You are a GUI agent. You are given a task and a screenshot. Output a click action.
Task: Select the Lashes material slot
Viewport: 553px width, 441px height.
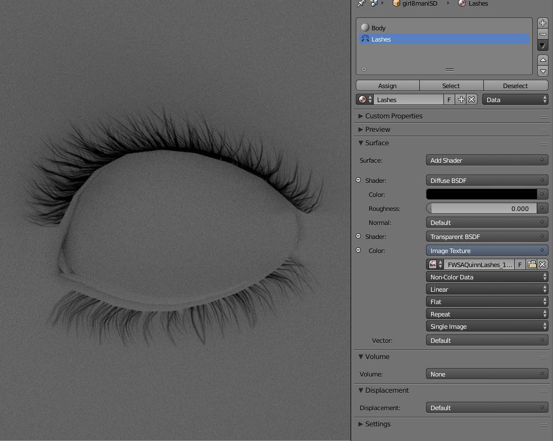(x=444, y=39)
